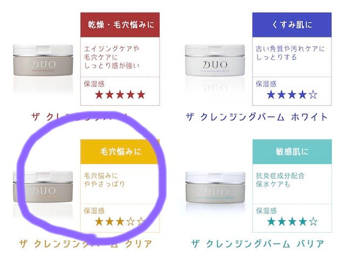Screen dimensions: 345x259
Task: Open ザ クレンジングバーム クリア link
Action: [x=86, y=244]
